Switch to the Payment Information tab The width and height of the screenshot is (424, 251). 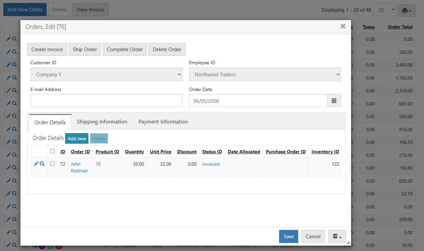pyautogui.click(x=163, y=122)
